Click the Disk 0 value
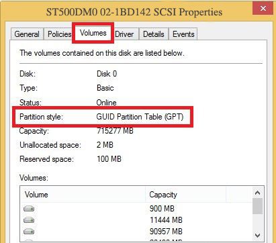The width and height of the screenshot is (276, 243). [x=107, y=74]
